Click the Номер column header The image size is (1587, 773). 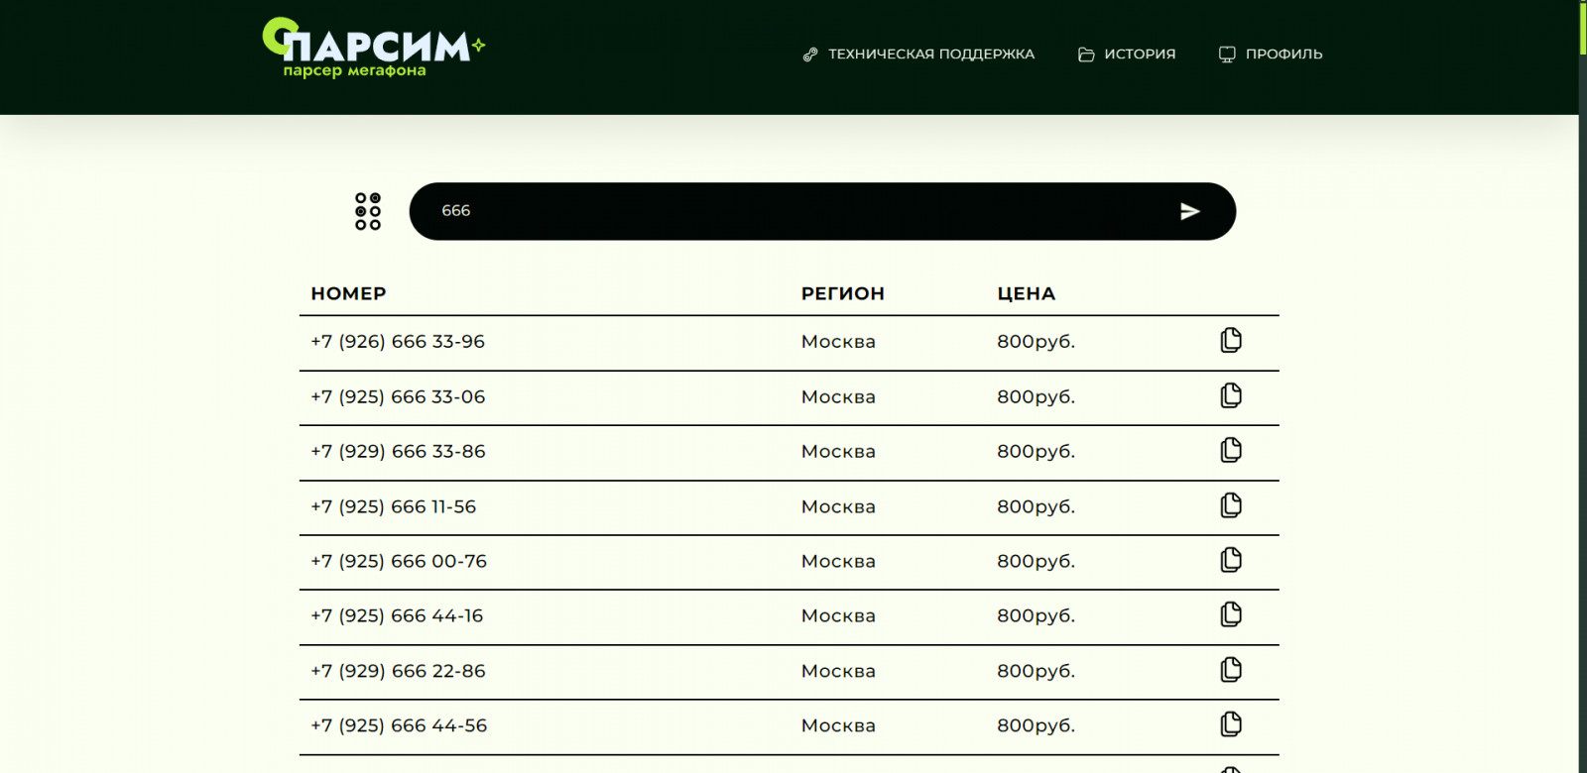tap(348, 294)
